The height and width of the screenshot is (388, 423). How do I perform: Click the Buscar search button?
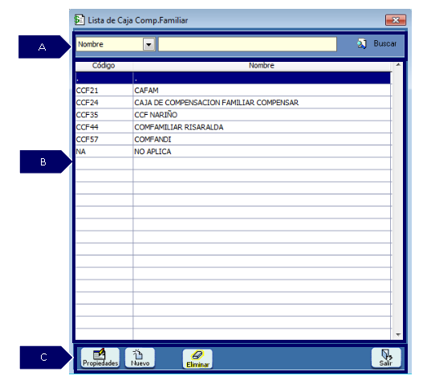coord(376,43)
